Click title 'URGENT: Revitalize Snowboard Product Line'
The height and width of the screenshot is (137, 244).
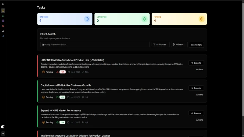[72, 60]
